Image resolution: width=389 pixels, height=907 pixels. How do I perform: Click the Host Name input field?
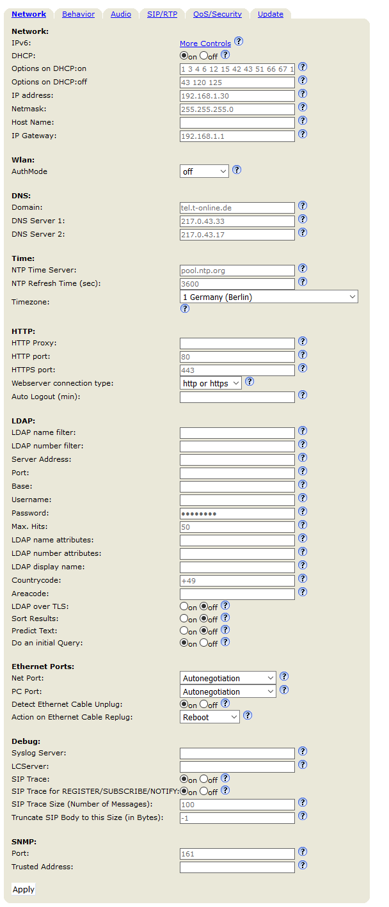(237, 122)
